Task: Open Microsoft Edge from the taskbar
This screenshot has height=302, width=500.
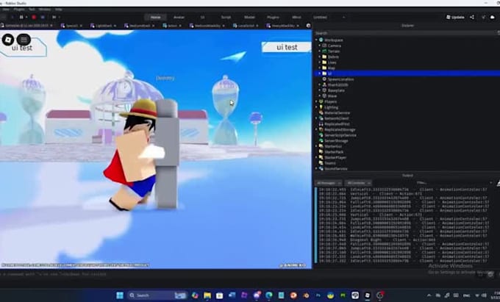Action: pos(269,295)
